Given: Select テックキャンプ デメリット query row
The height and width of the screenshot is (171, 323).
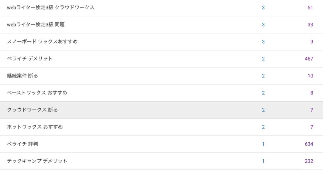Looking at the screenshot, I should pyautogui.click(x=161, y=161).
